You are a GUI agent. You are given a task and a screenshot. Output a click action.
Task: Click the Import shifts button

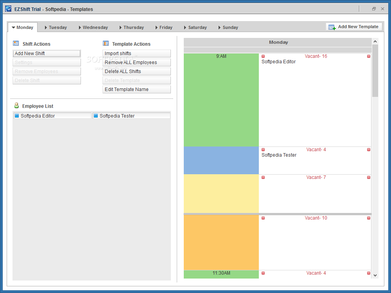point(136,53)
